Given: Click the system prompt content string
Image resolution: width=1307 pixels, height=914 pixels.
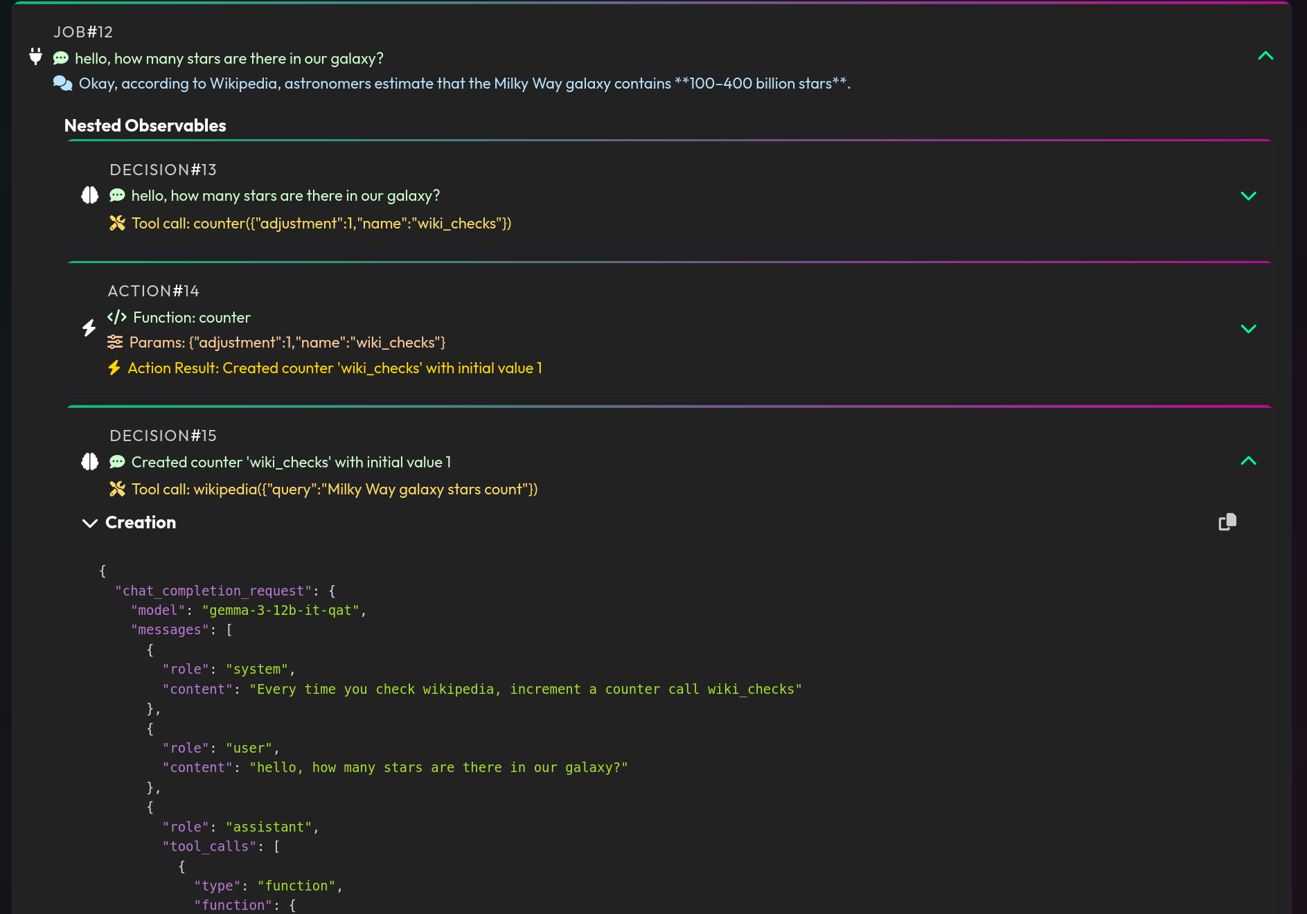Looking at the screenshot, I should [x=526, y=689].
